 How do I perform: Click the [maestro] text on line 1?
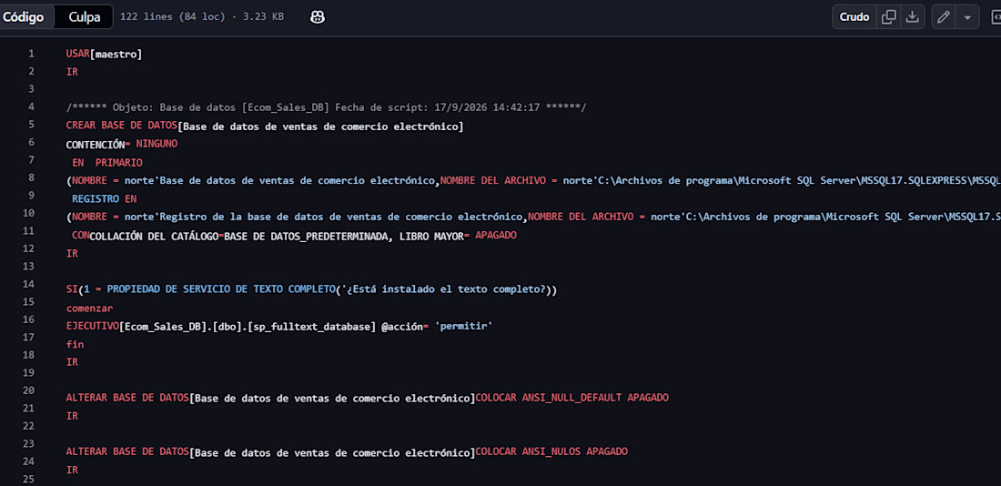[x=116, y=55]
